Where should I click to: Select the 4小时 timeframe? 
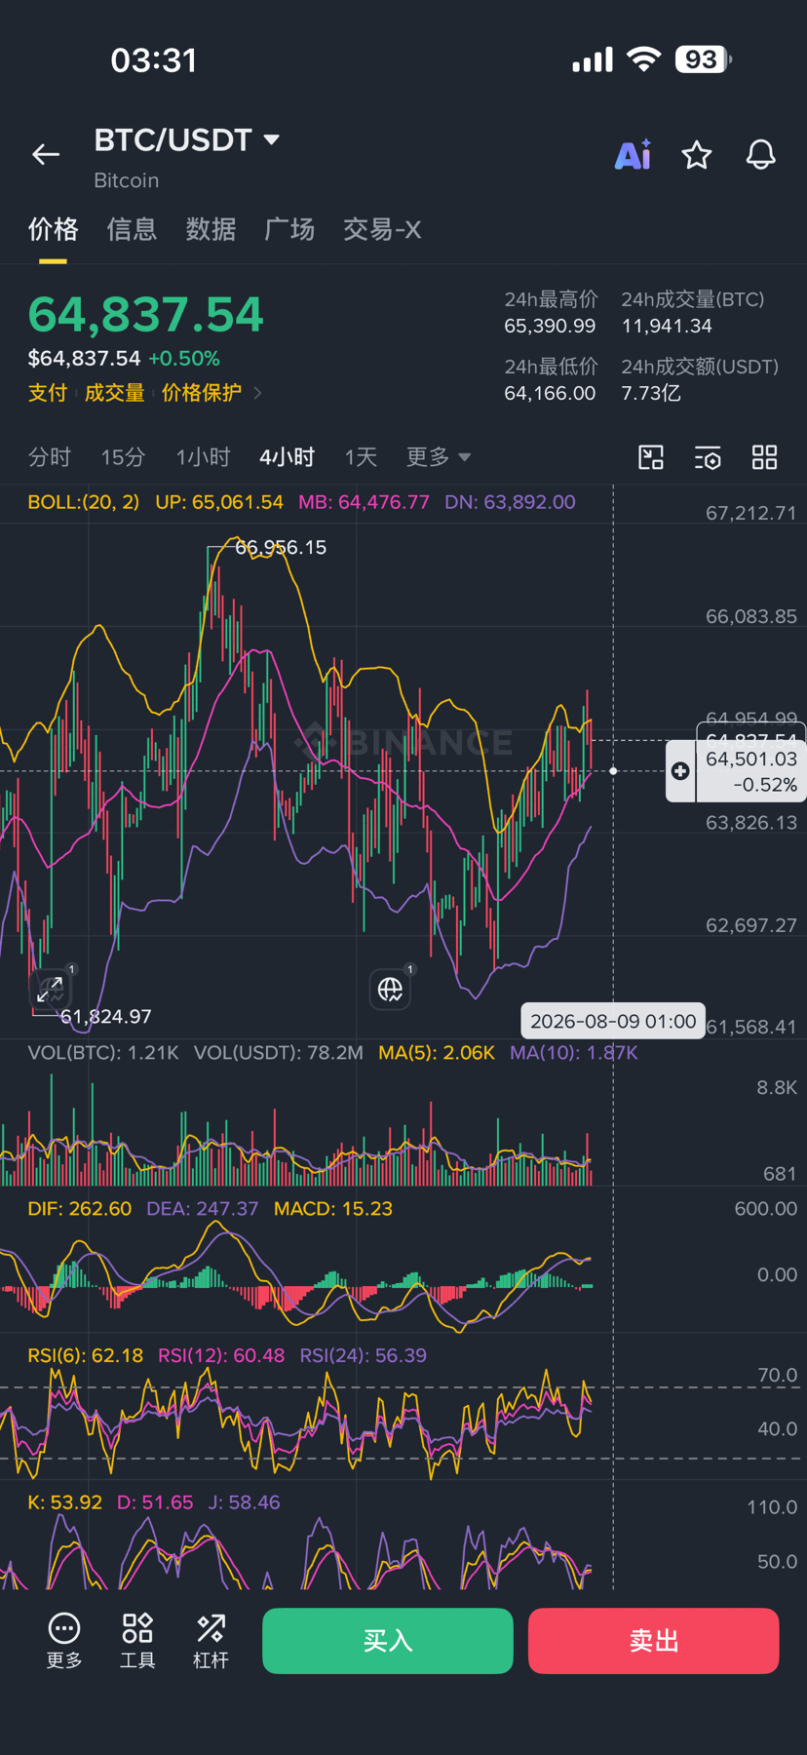[287, 456]
